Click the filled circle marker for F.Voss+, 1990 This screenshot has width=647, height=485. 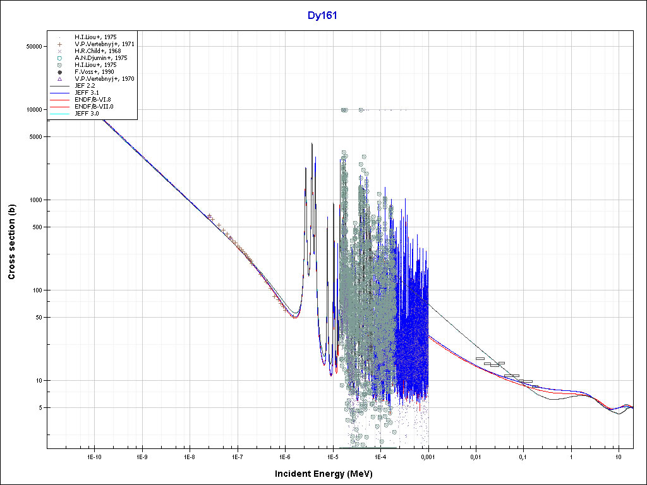pos(59,72)
